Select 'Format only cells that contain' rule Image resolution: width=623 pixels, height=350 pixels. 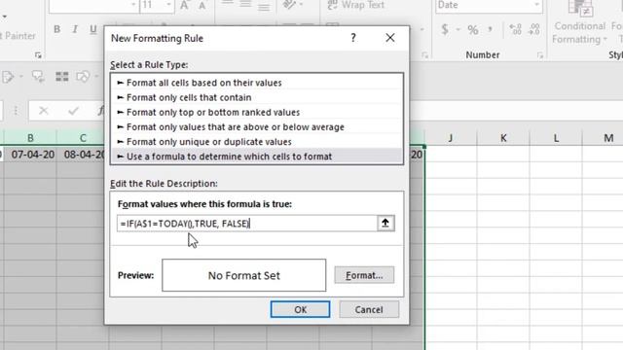point(257,97)
